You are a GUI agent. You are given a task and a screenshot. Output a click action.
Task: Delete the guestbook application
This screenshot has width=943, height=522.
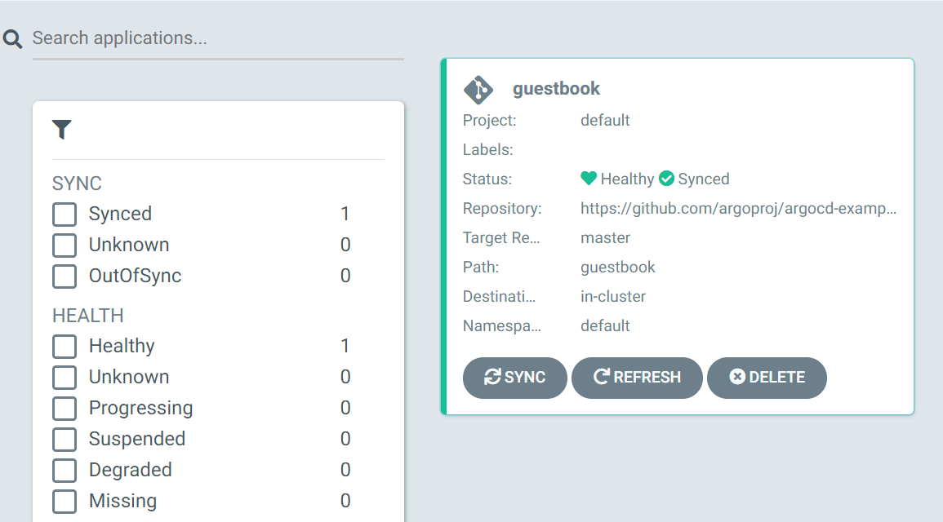tap(767, 378)
